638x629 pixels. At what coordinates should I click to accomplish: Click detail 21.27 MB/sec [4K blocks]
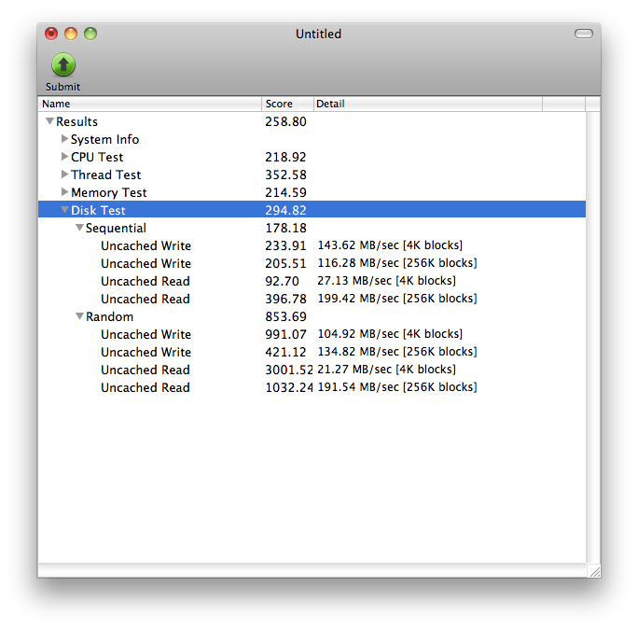tap(386, 370)
